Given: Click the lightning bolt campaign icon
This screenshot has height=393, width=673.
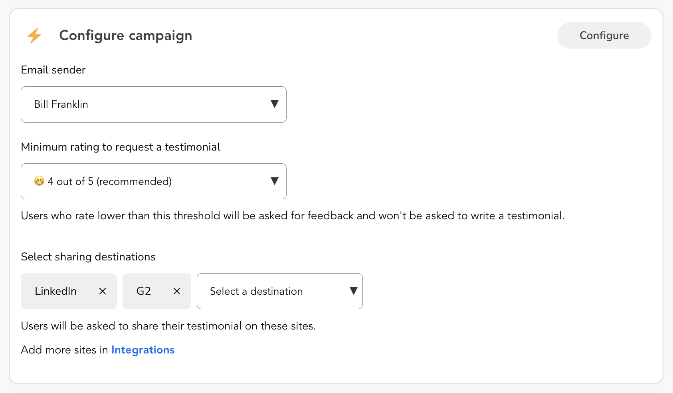Looking at the screenshot, I should pyautogui.click(x=34, y=36).
